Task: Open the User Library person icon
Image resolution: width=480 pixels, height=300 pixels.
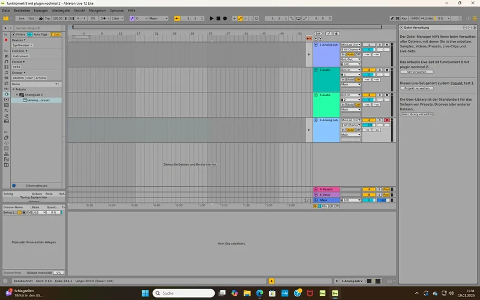Action: click(6, 154)
